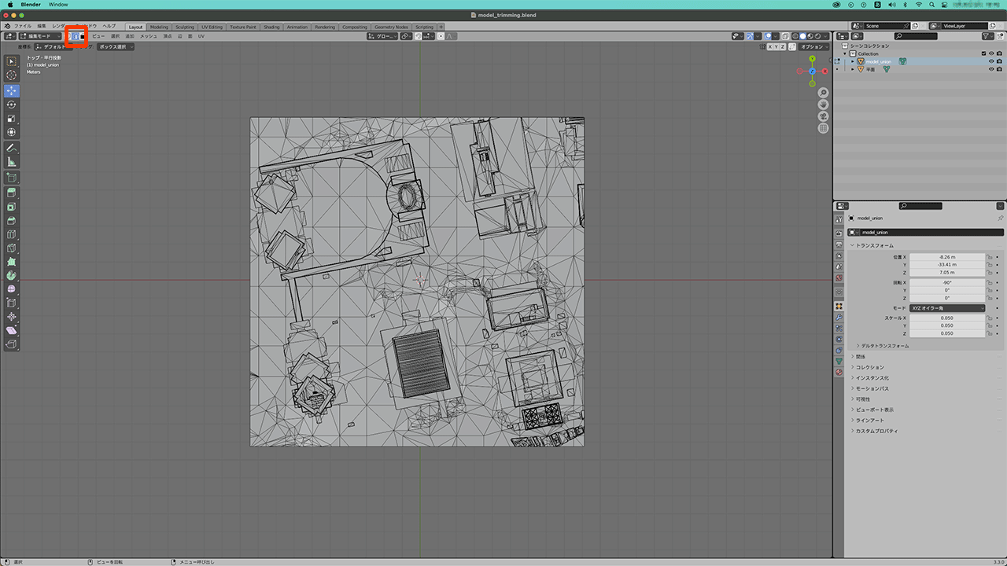Select the Shrink/Fatten tool

[x=11, y=317]
